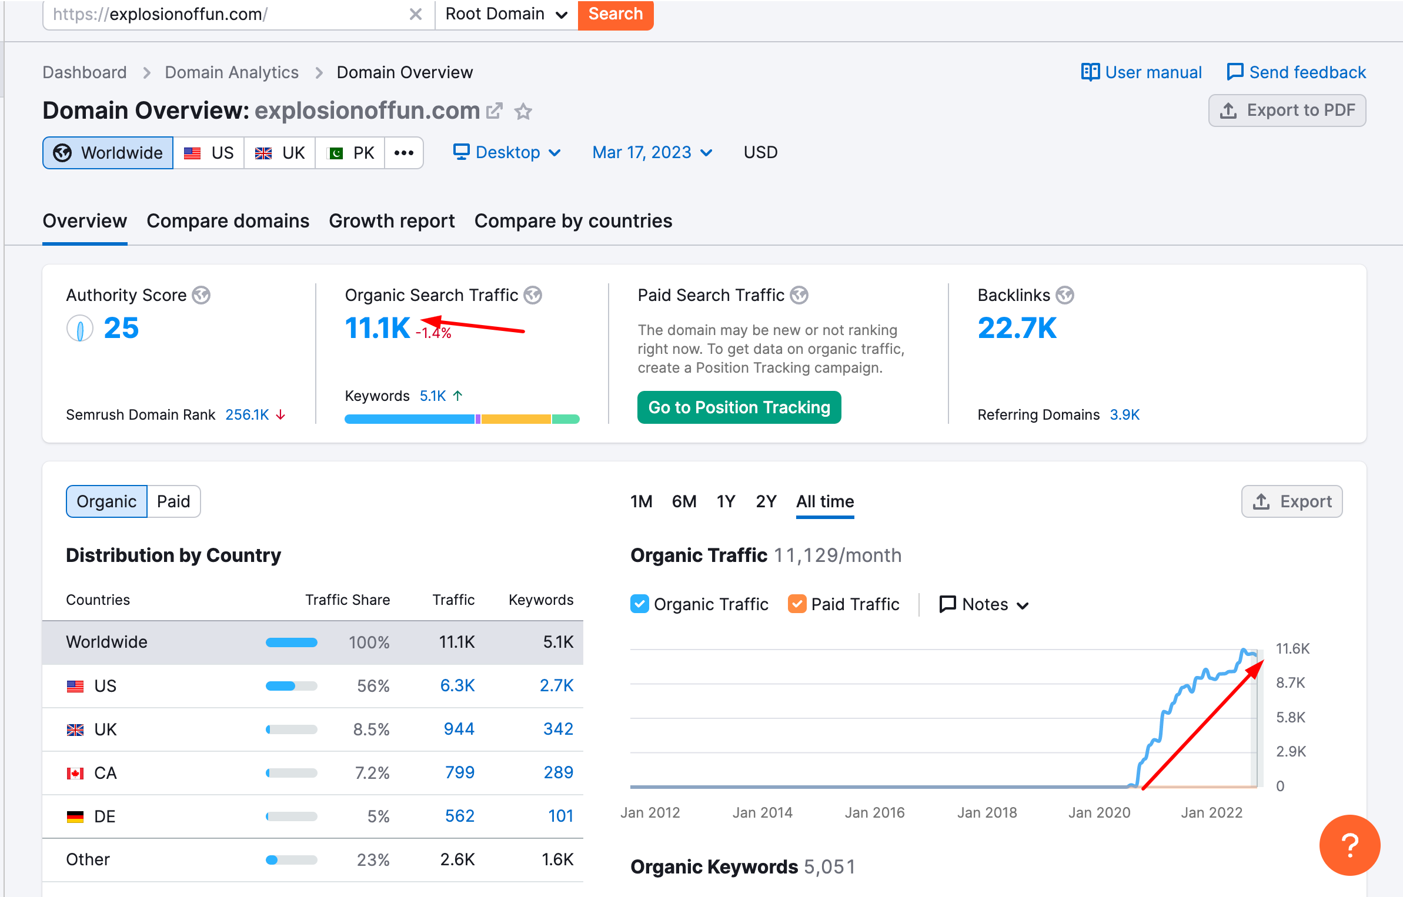Image resolution: width=1403 pixels, height=897 pixels.
Task: Click the globe icon next to Backlinks
Action: 1064,295
